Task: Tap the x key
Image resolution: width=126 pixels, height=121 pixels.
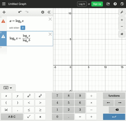Action: click(6, 96)
